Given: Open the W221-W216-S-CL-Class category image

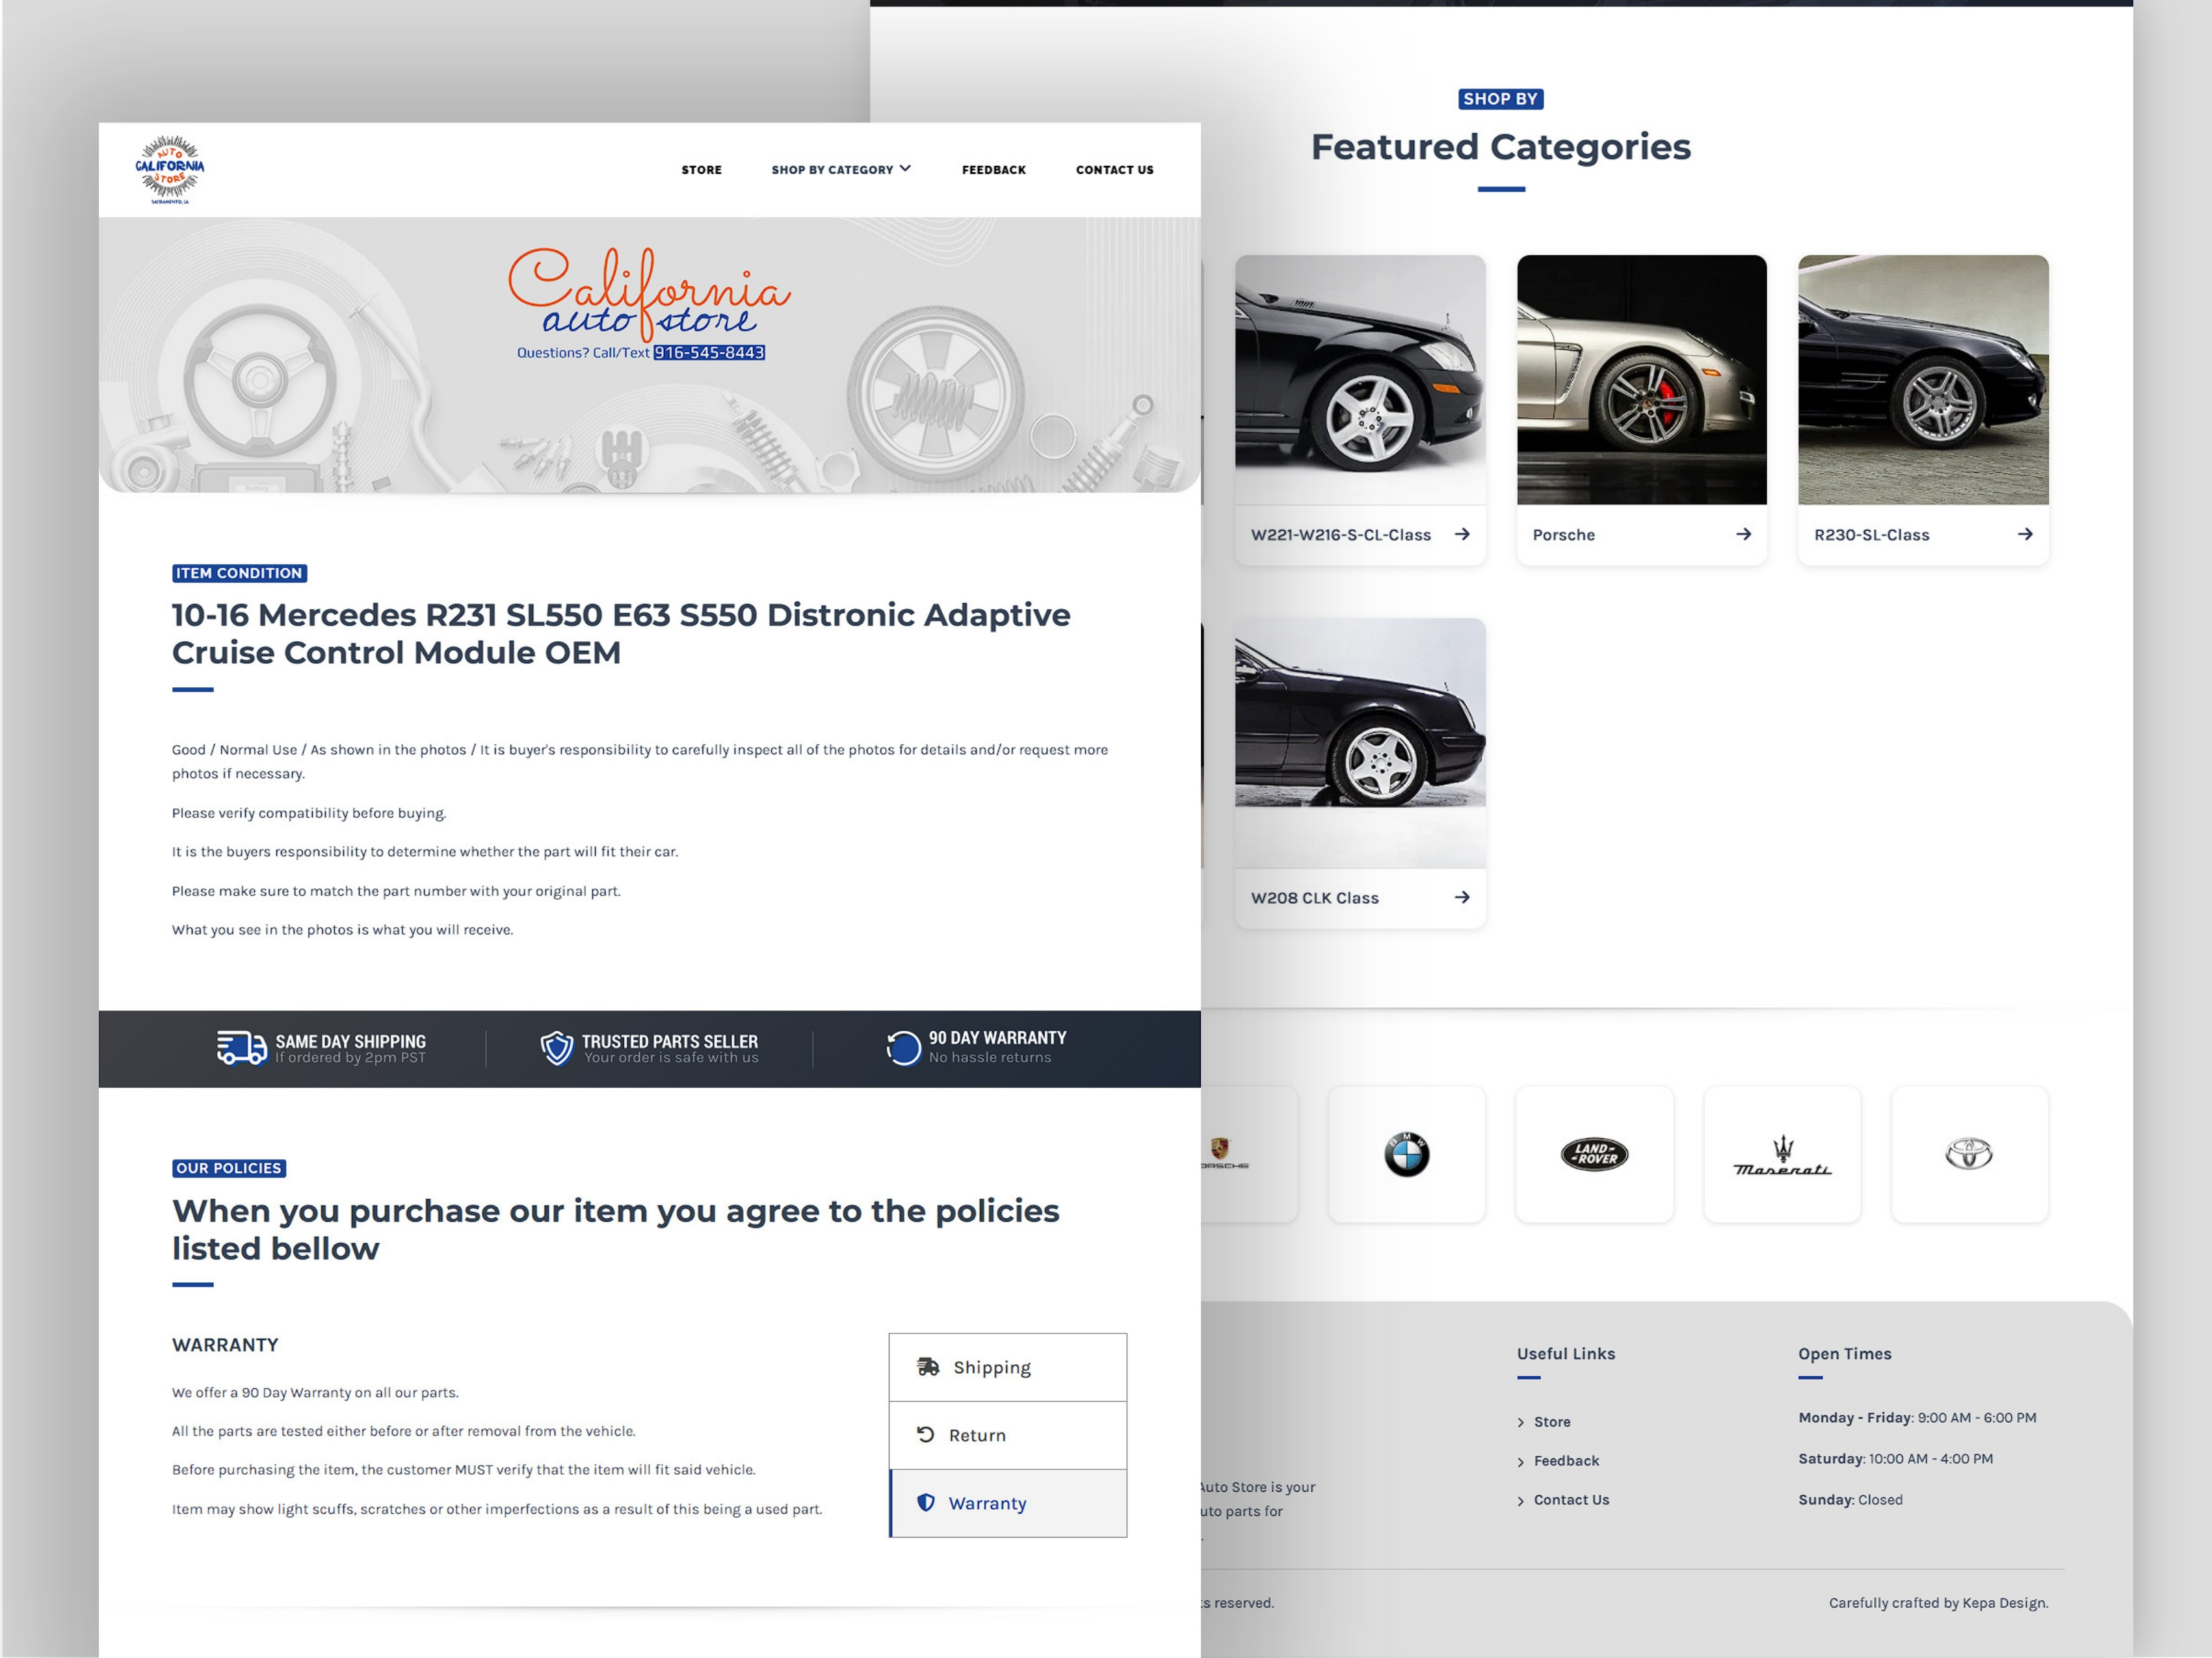Looking at the screenshot, I should coord(1360,379).
